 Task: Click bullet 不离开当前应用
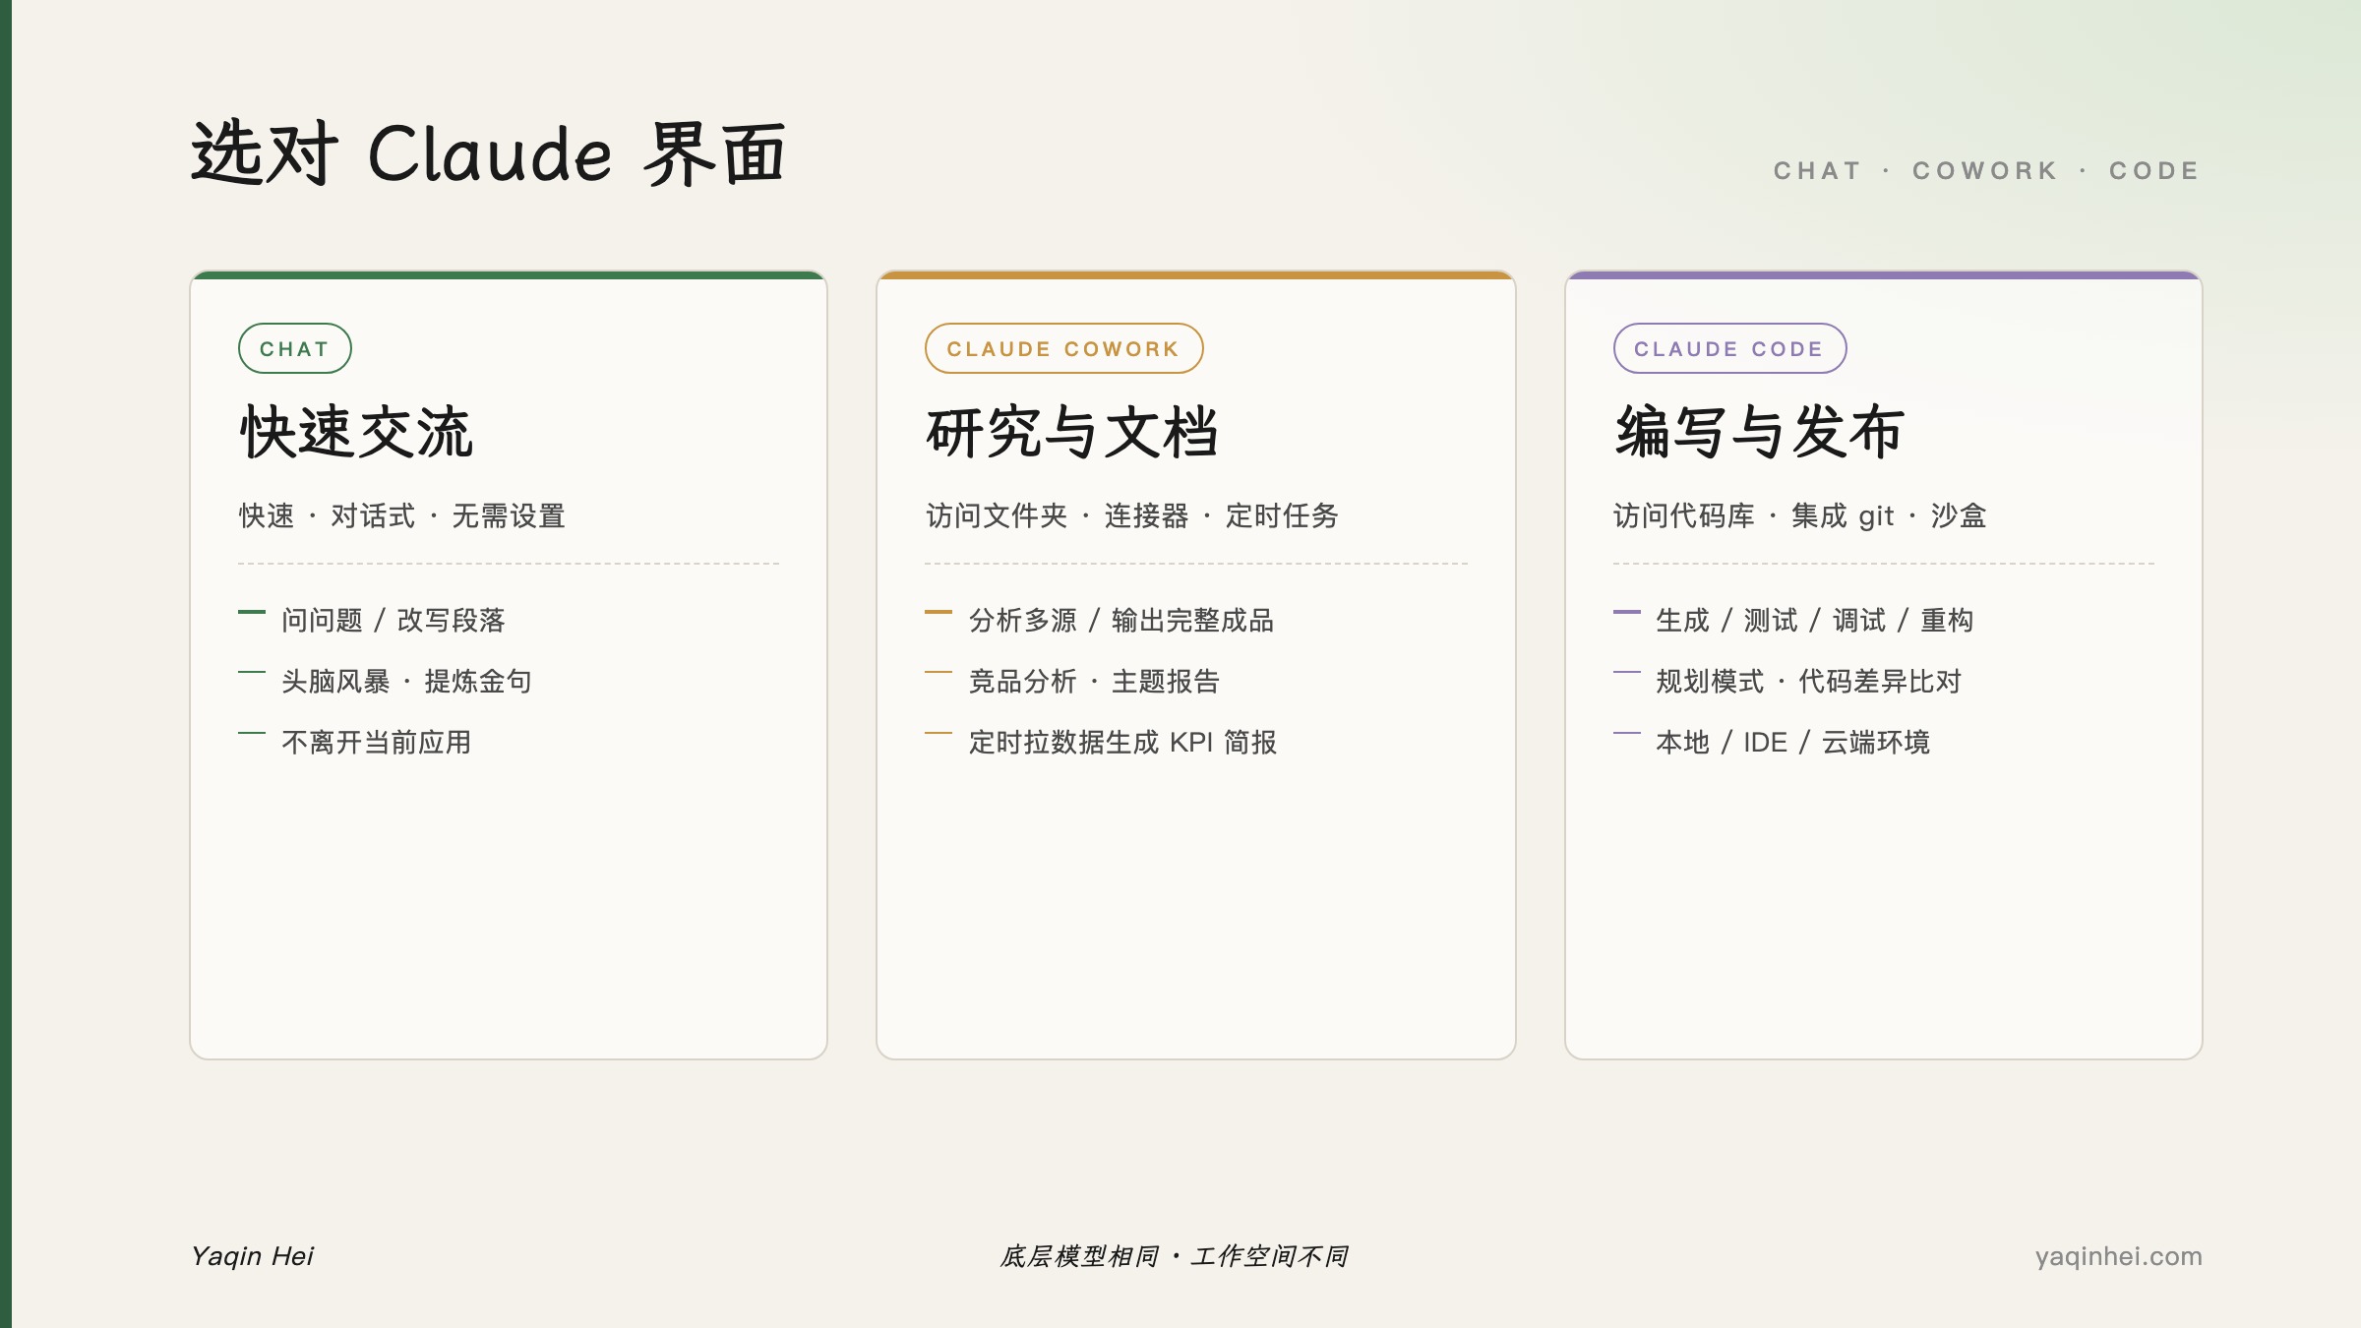tap(377, 742)
